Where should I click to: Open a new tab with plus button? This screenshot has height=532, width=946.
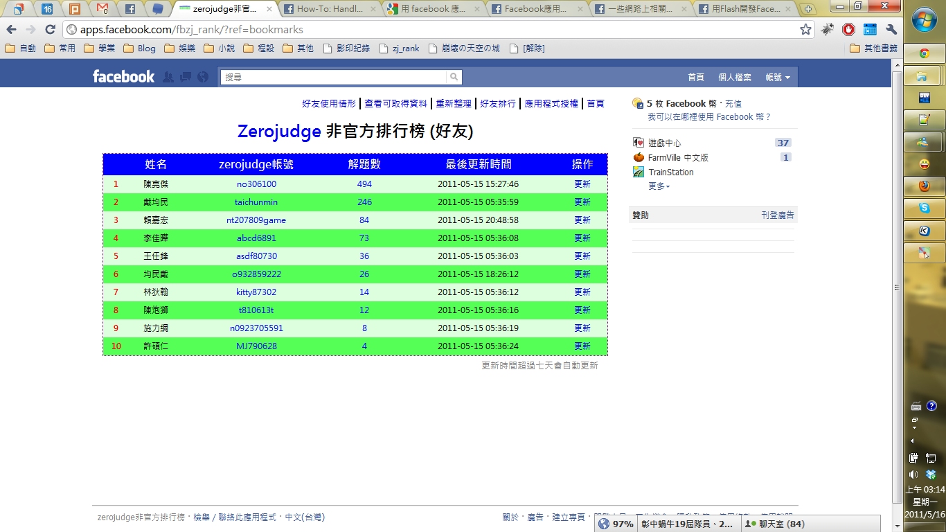pos(807,9)
